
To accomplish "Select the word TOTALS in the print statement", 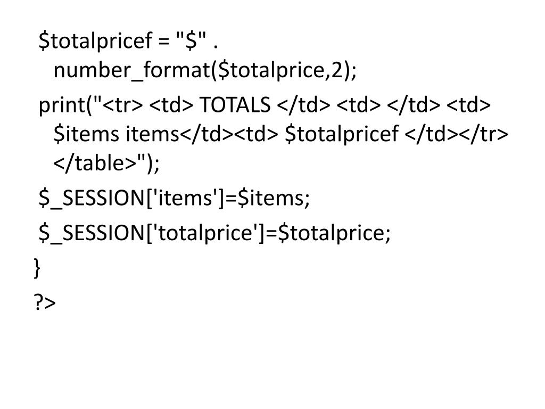I will 235,105.
